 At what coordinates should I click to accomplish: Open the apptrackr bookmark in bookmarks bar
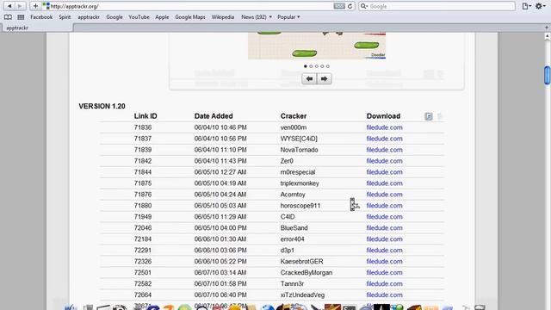[x=89, y=17]
